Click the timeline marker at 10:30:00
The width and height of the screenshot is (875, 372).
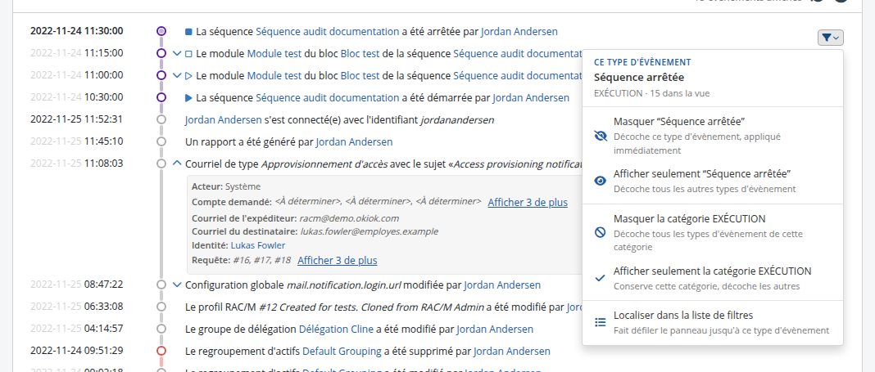coord(161,97)
